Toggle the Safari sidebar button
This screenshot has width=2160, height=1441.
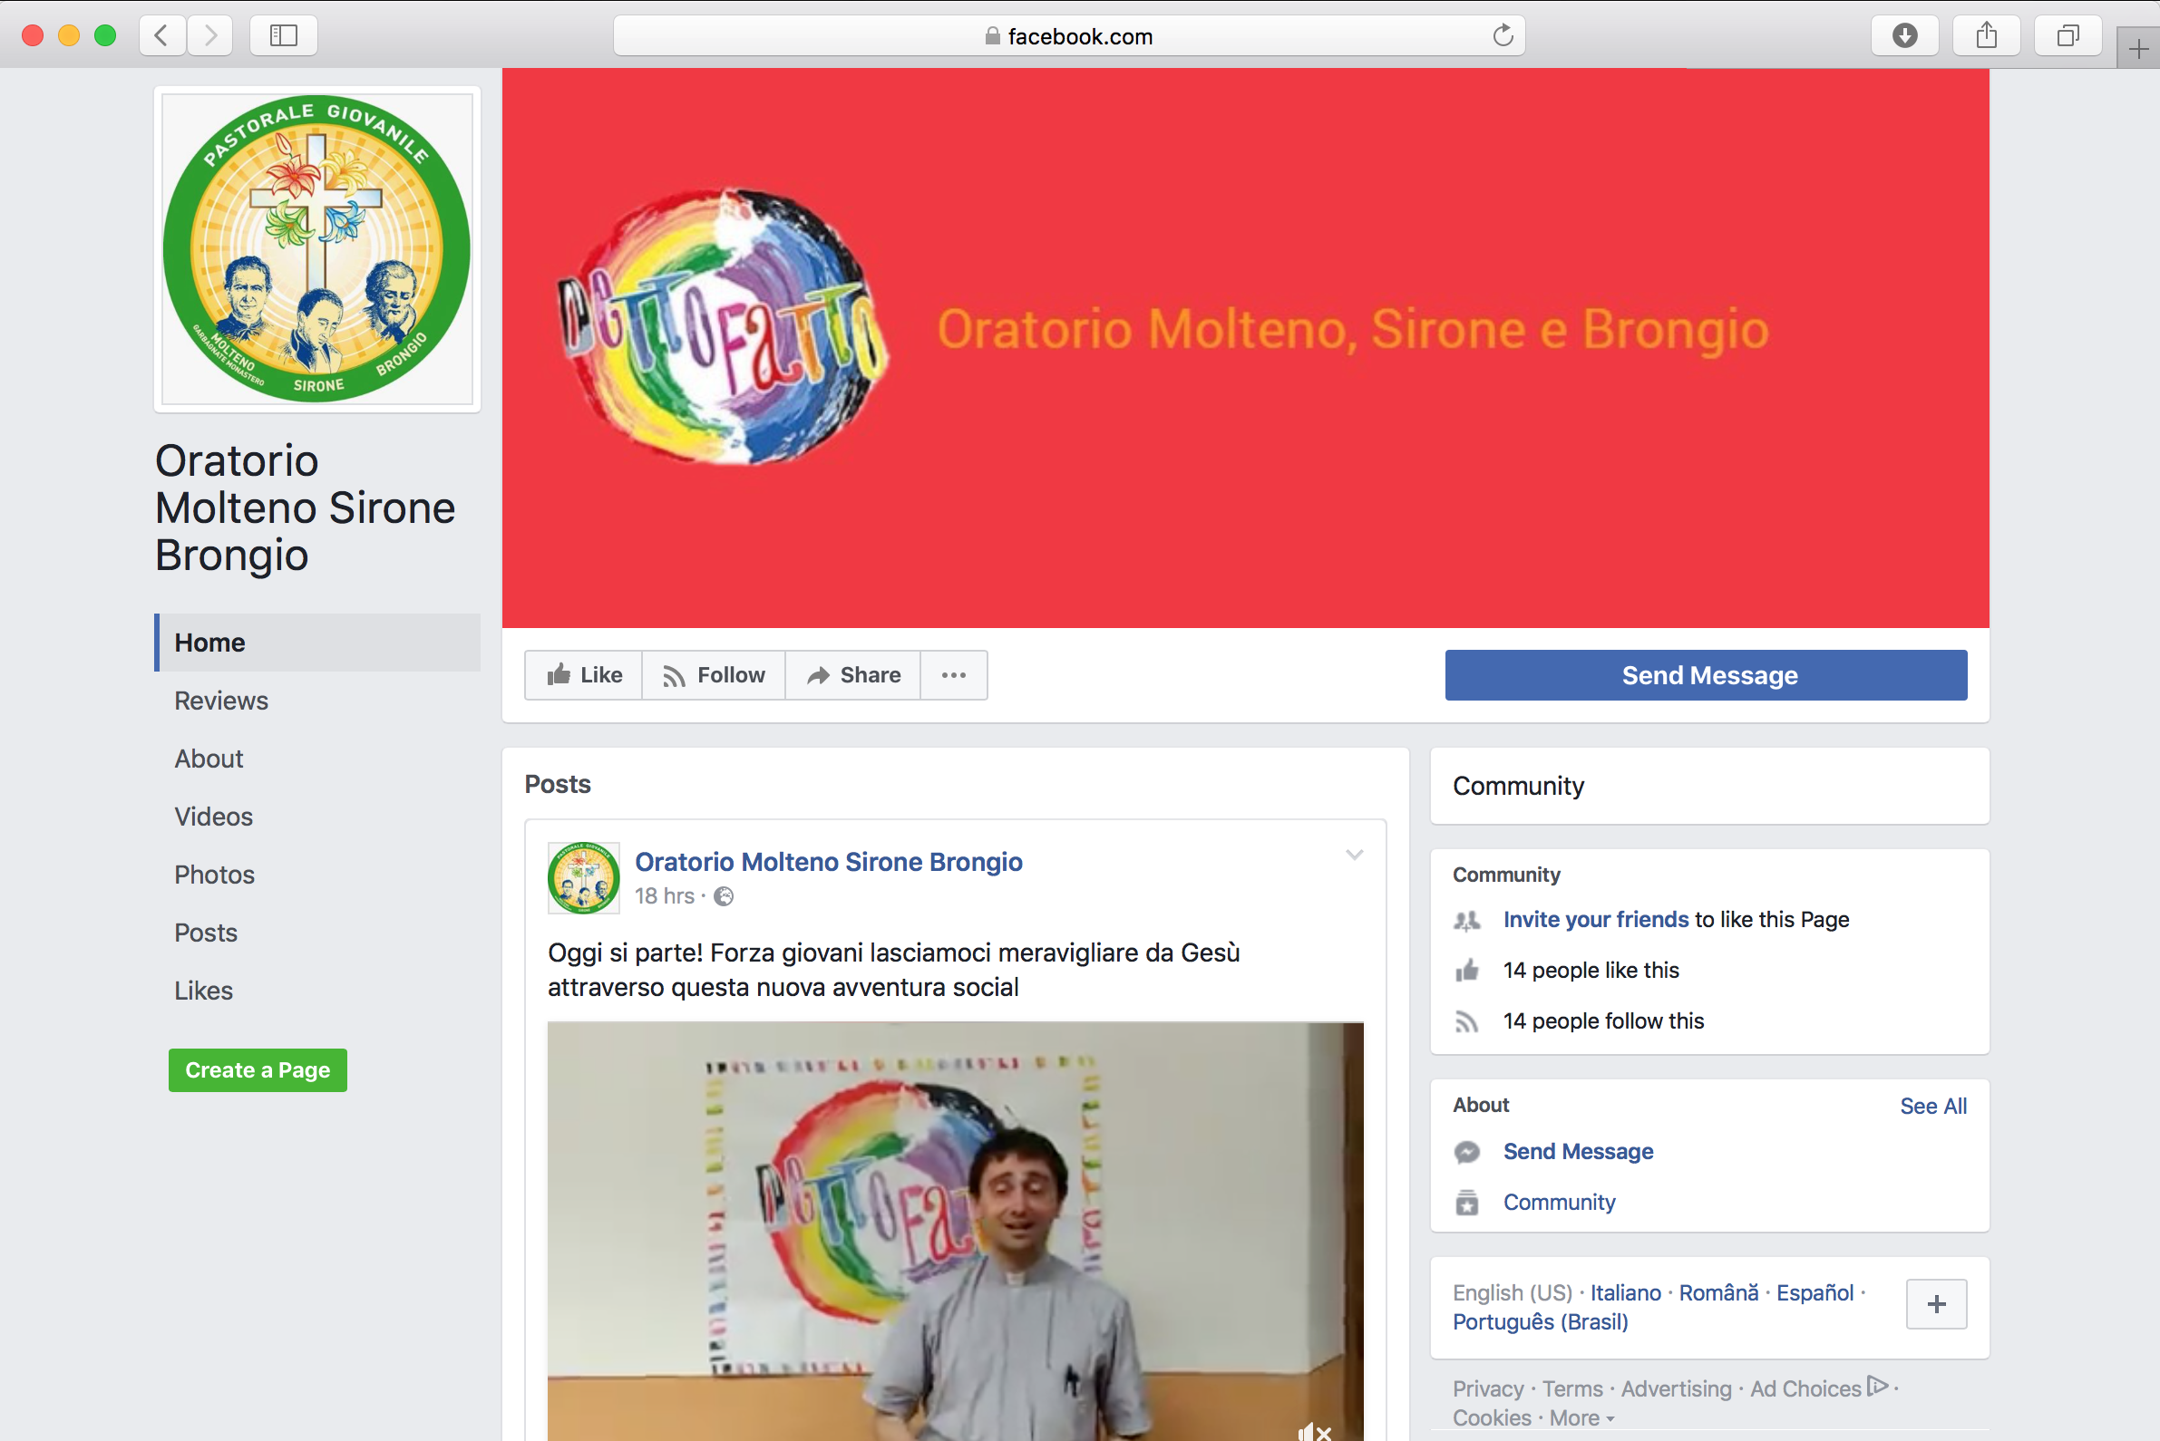283,36
